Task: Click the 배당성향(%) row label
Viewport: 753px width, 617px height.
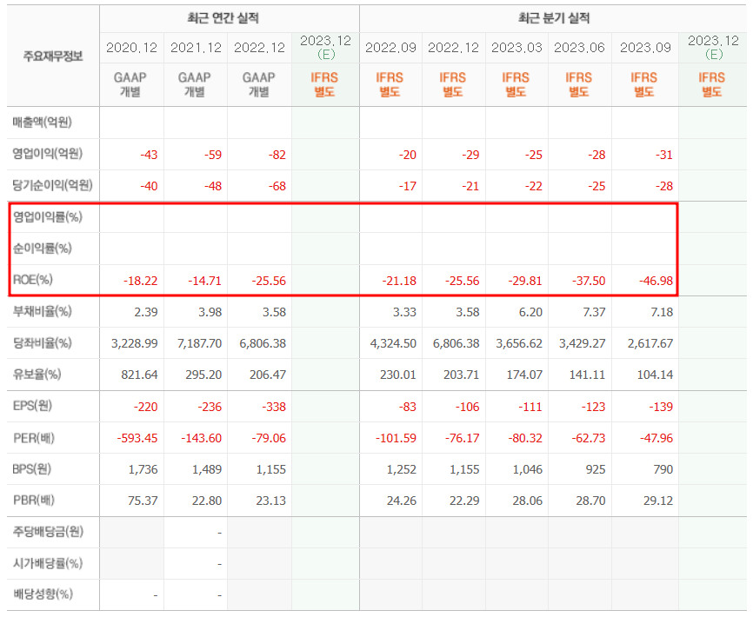Action: coord(43,594)
